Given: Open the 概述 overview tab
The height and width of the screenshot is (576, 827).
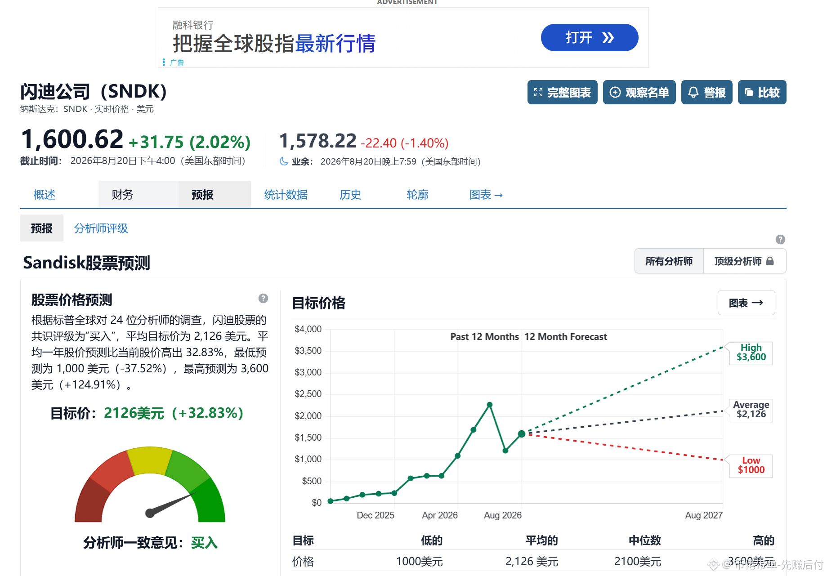Looking at the screenshot, I should click(x=45, y=195).
